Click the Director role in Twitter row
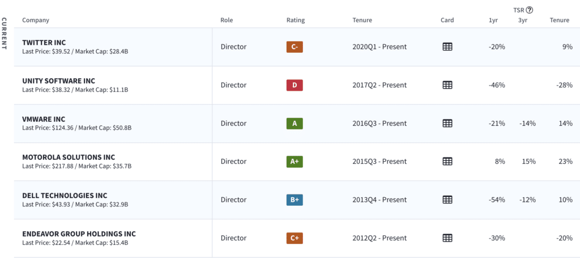580x258 pixels. 233,47
